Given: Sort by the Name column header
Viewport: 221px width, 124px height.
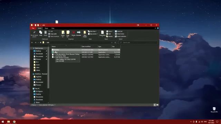Looking at the screenshot, I should [66, 46].
